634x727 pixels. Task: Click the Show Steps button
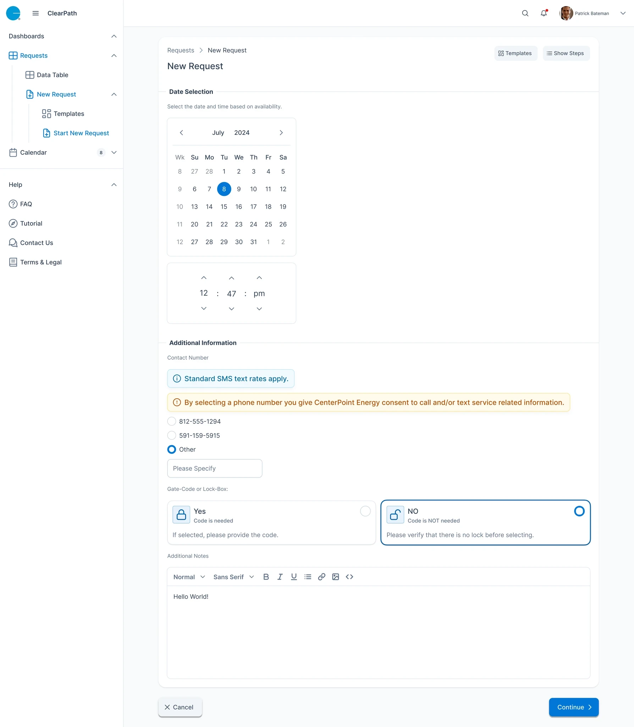[x=566, y=53]
